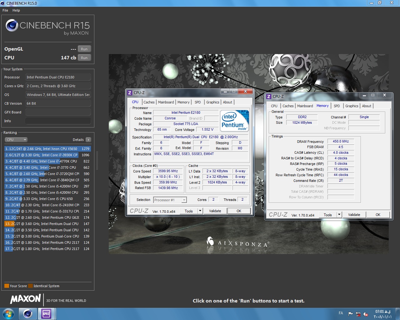Click OK in Memory CPU-Z window
This screenshot has width=400, height=320.
(378, 215)
